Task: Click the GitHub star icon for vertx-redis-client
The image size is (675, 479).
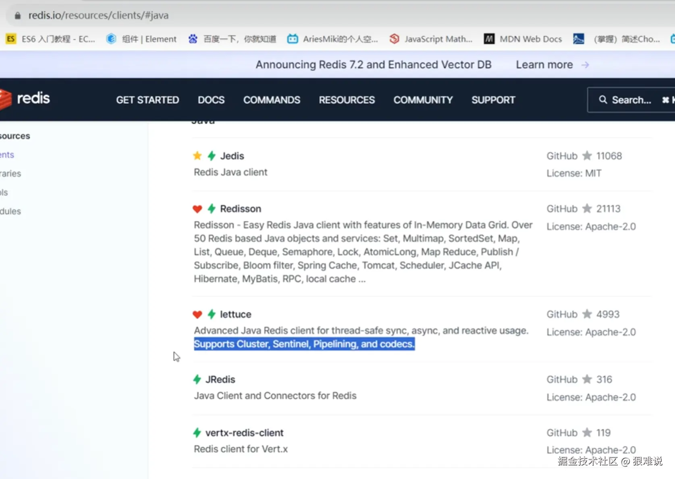Action: pyautogui.click(x=587, y=432)
